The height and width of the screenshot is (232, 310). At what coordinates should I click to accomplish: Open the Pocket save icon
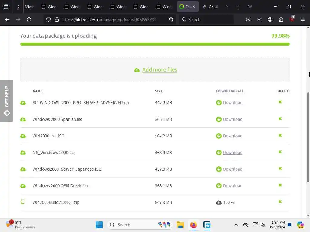248,19
